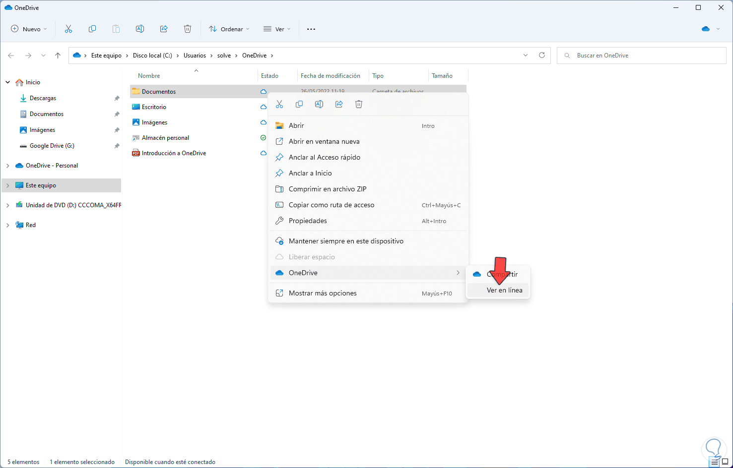733x468 pixels.
Task: Go up one folder level with the up arrow
Action: tap(58, 56)
